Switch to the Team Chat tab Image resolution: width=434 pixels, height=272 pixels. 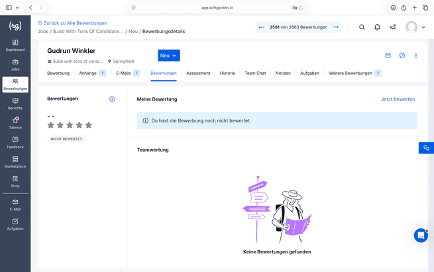point(255,73)
